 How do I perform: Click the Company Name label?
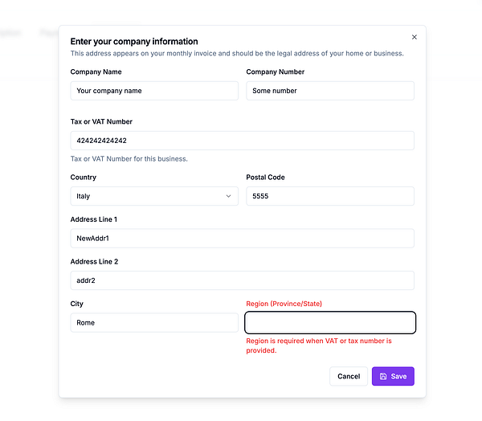pos(96,72)
